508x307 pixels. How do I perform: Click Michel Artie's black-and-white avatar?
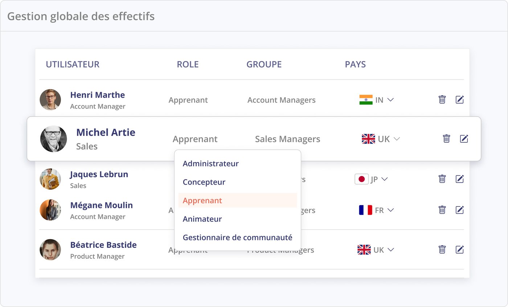click(53, 139)
